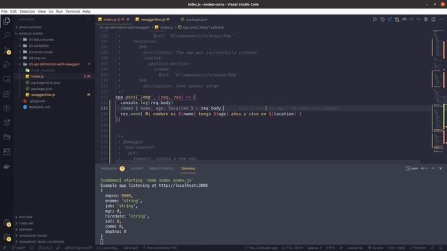Open the Help menu
This screenshot has width=447, height=251.
click(87, 11)
